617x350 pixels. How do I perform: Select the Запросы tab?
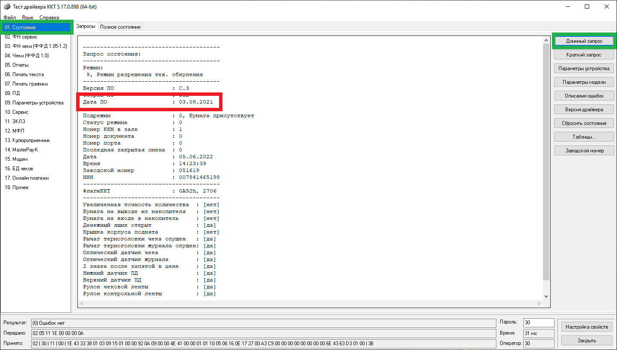86,27
